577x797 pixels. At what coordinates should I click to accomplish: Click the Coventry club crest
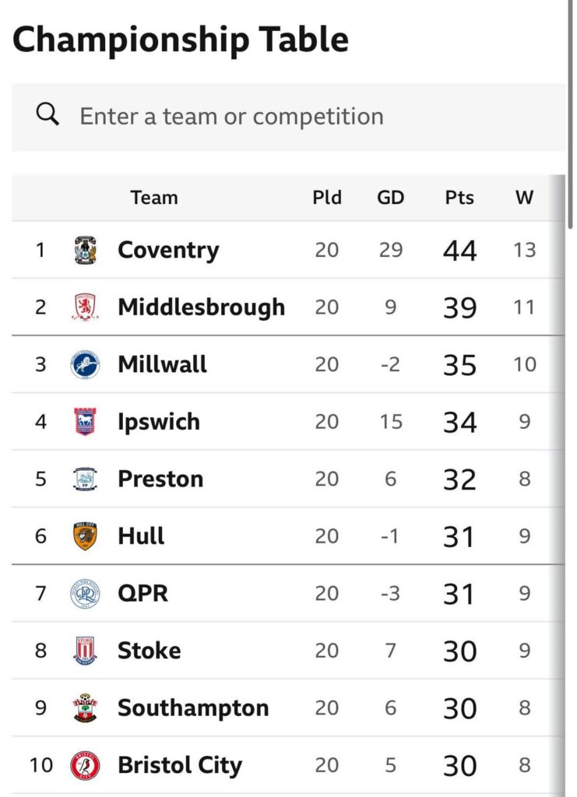pos(85,251)
